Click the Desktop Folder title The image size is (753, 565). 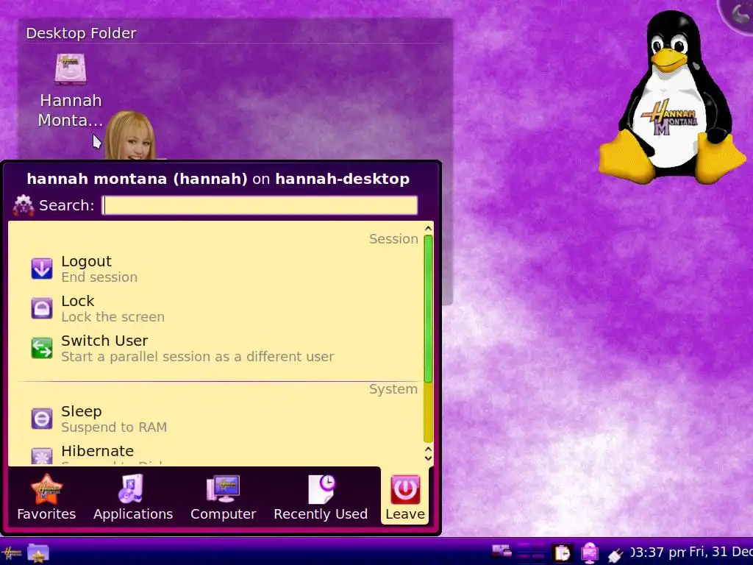pos(81,33)
